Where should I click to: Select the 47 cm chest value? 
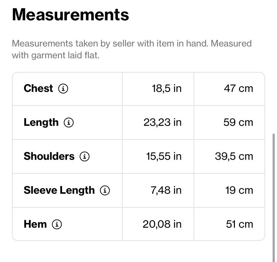pyautogui.click(x=238, y=89)
